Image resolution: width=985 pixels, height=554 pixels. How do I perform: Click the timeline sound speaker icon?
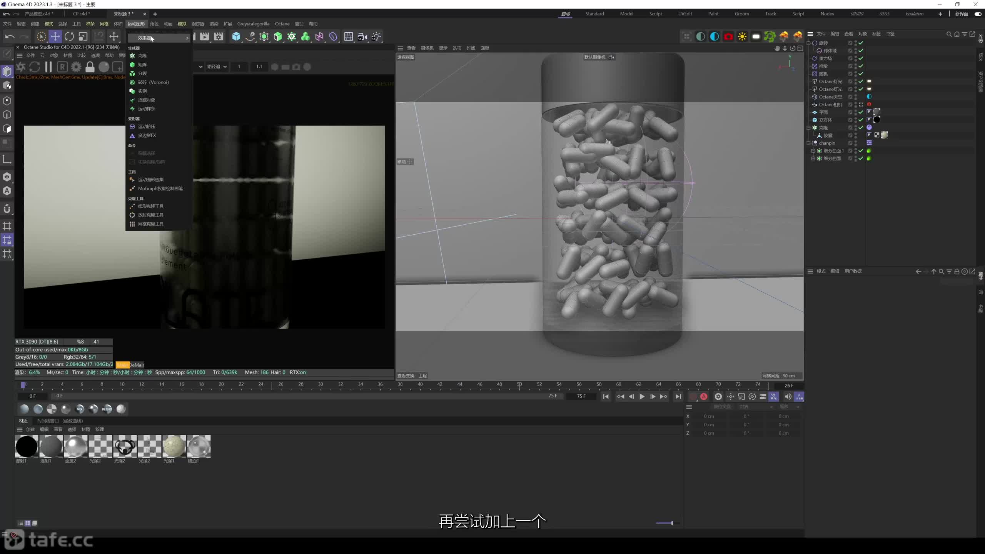click(x=788, y=397)
